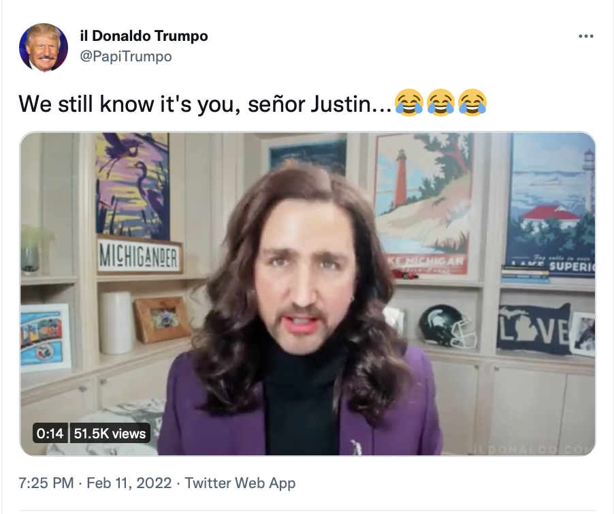The width and height of the screenshot is (614, 514).
Task: Open the Twitter Web App source link
Action: (x=240, y=483)
